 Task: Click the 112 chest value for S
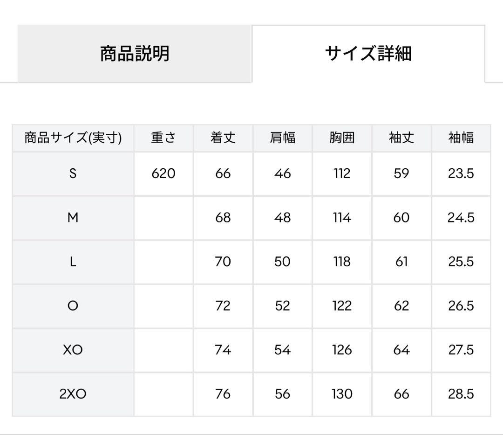342,173
